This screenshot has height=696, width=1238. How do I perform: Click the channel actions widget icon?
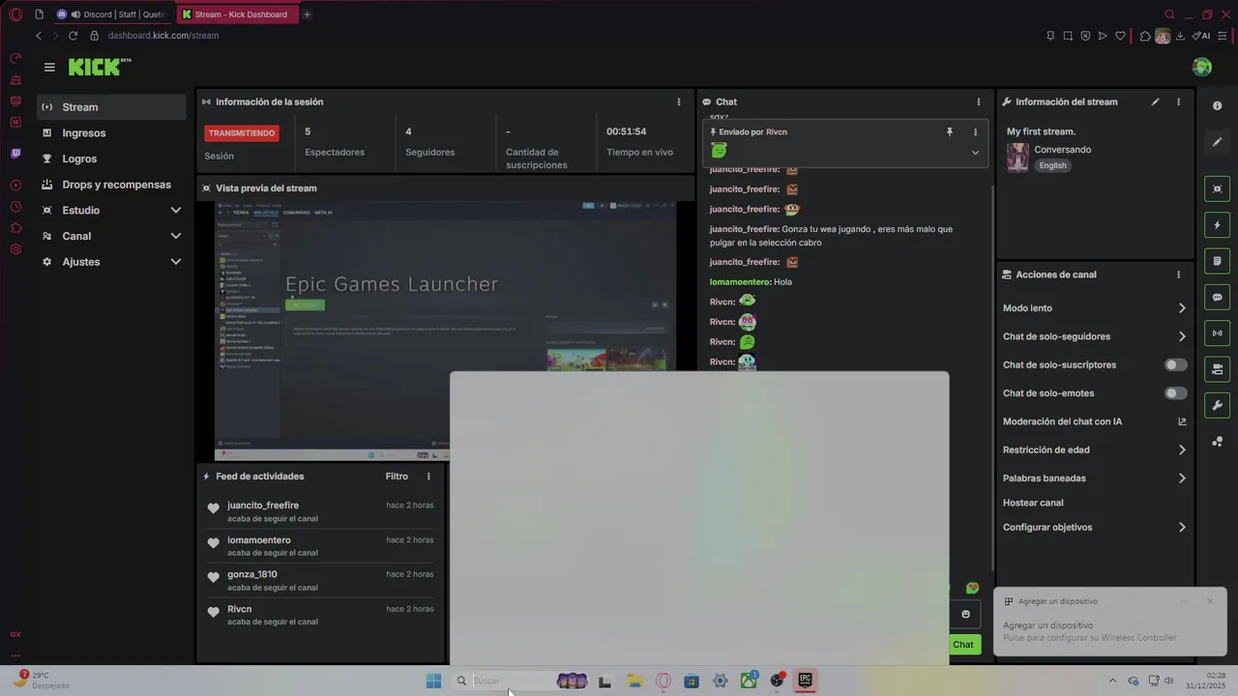[1217, 369]
